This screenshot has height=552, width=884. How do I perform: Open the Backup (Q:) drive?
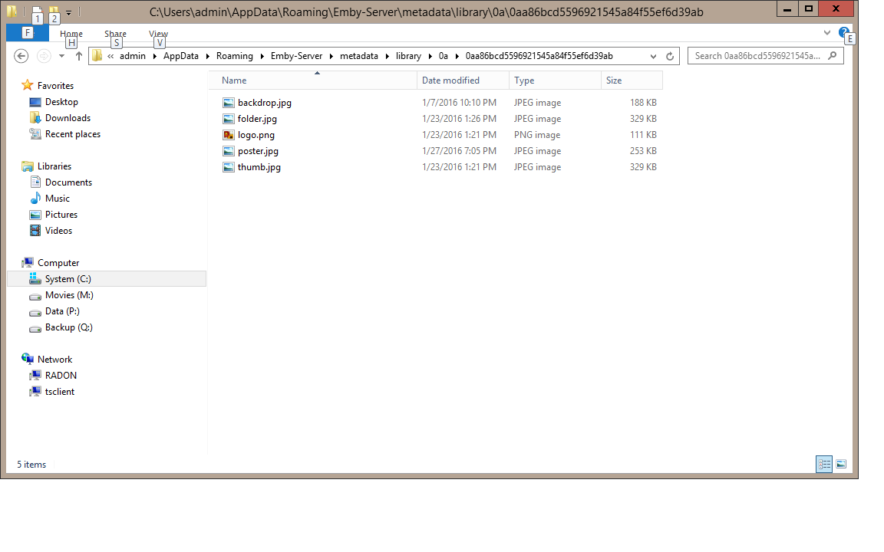pos(69,327)
